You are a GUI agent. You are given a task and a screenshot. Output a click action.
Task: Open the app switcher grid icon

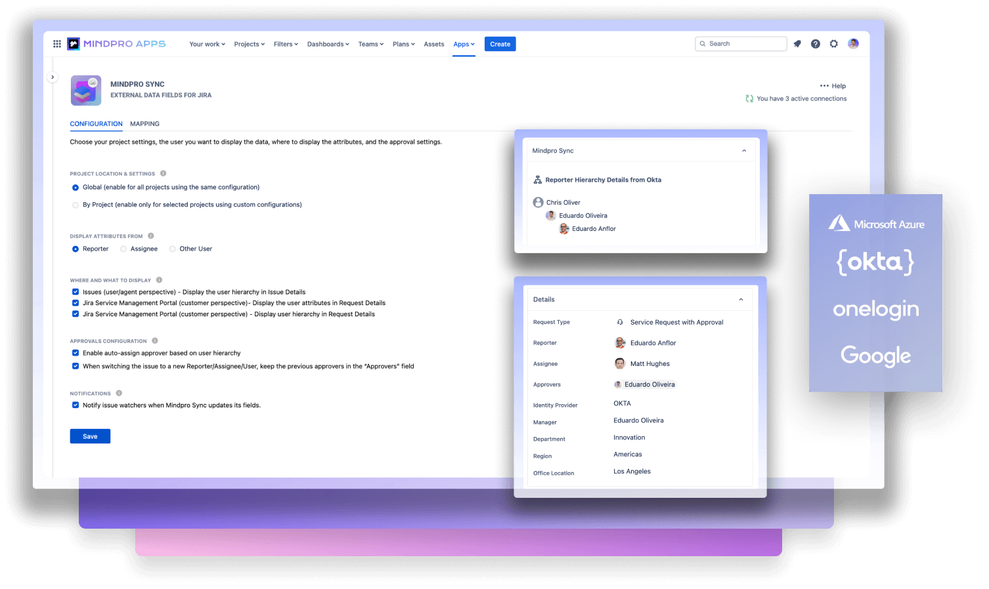[57, 44]
